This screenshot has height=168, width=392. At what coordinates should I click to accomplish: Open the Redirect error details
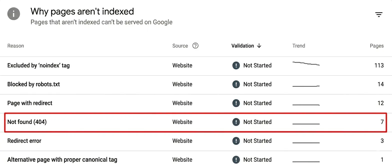[24, 141]
